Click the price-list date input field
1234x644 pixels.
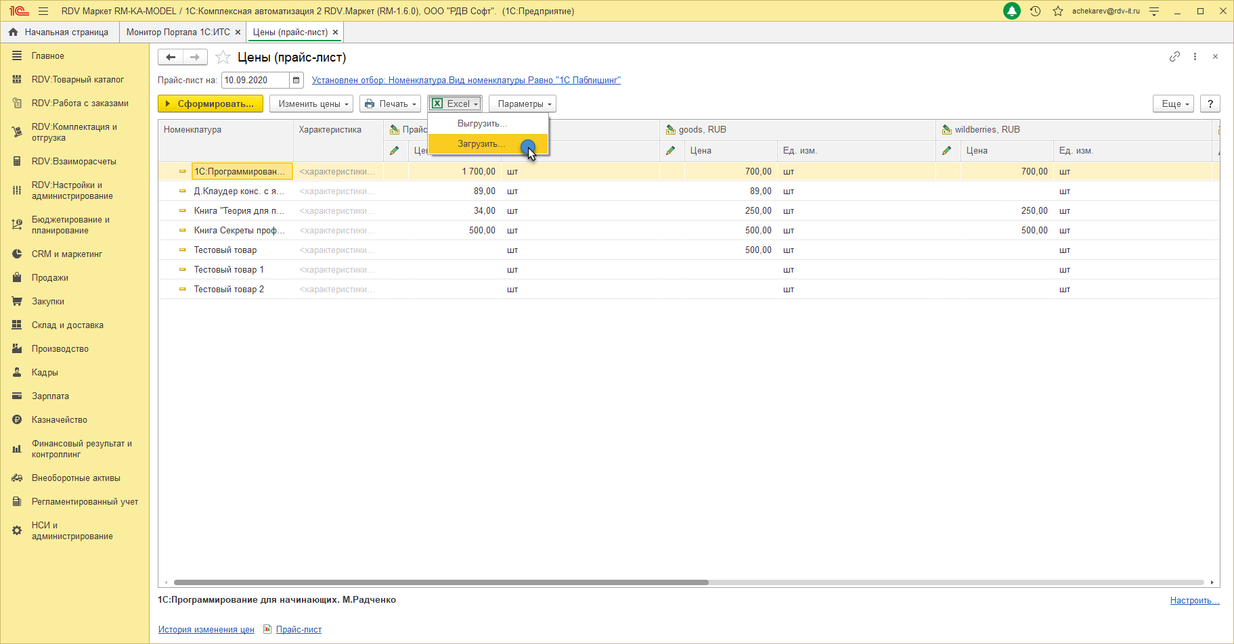point(255,80)
